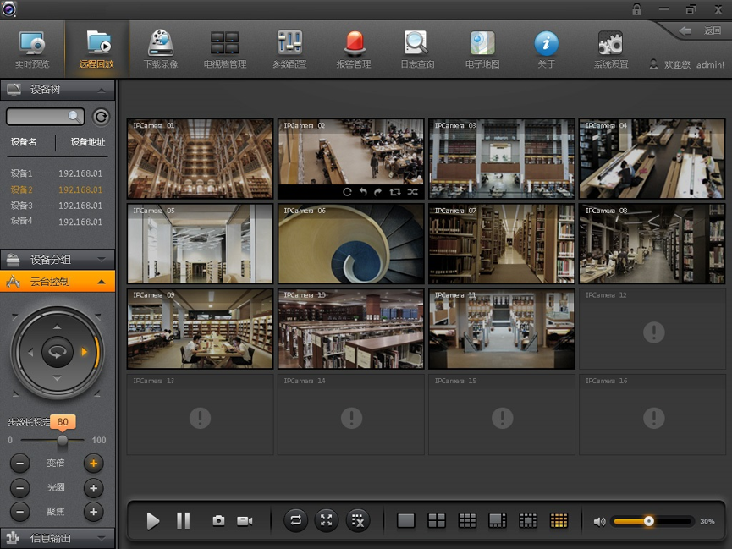The height and width of the screenshot is (549, 732).
Task: Open the 下载录像 download recordings tab
Action: 161,49
